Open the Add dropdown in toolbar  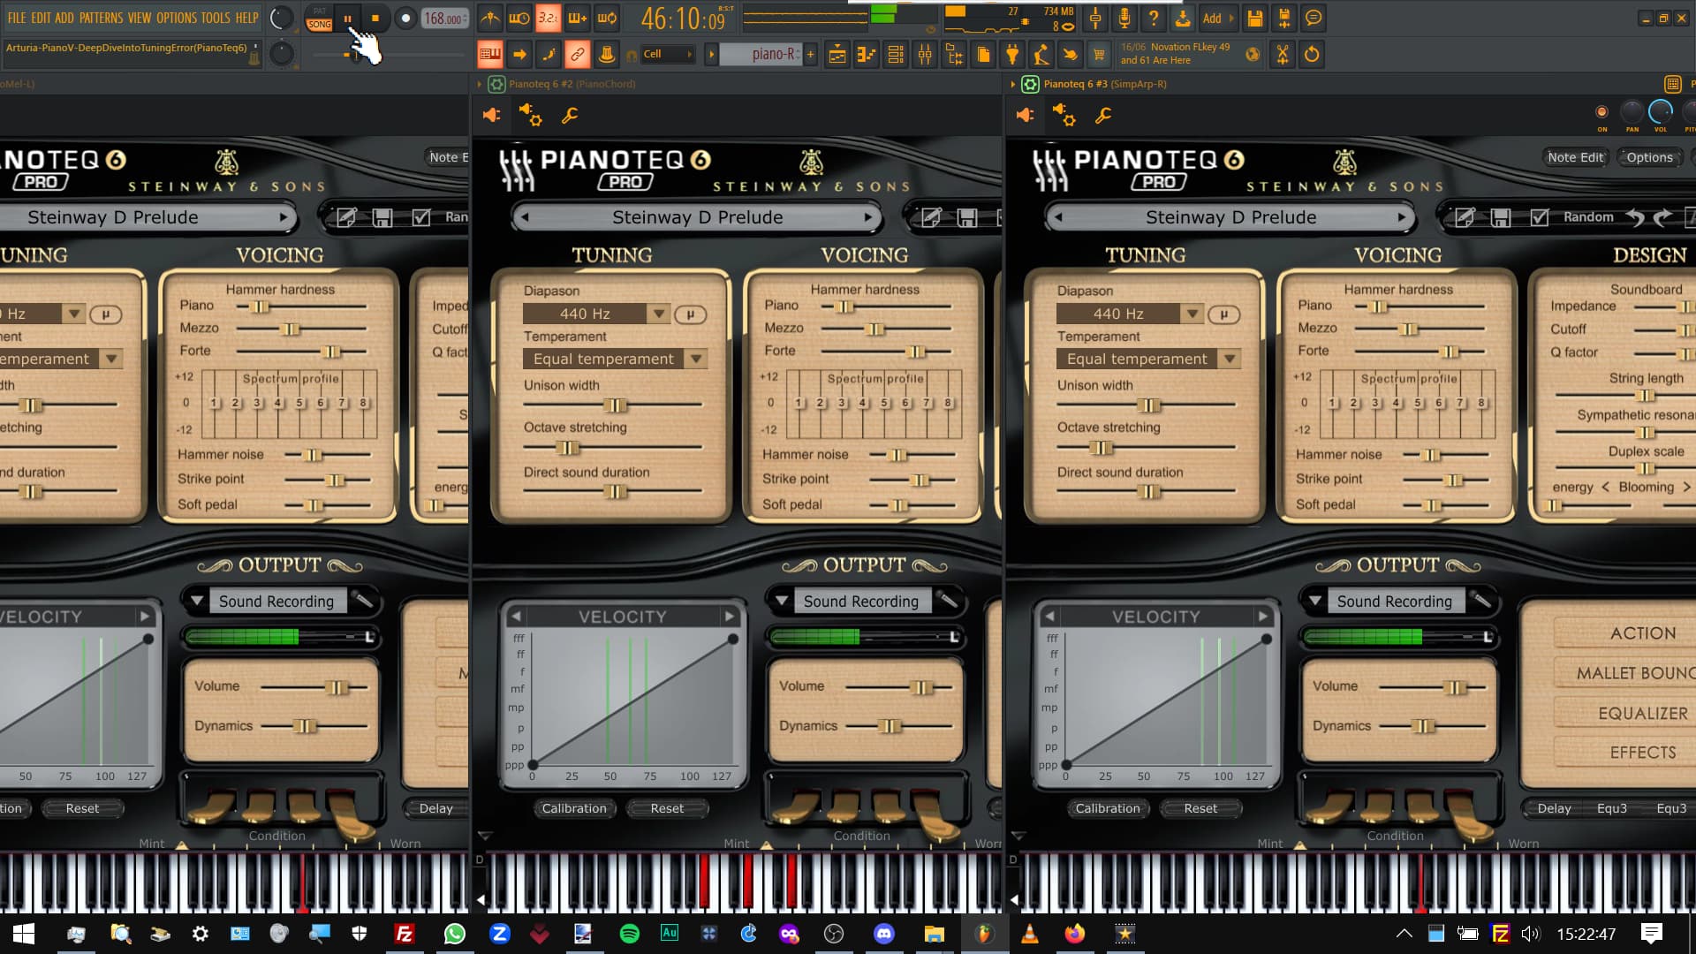click(1217, 18)
